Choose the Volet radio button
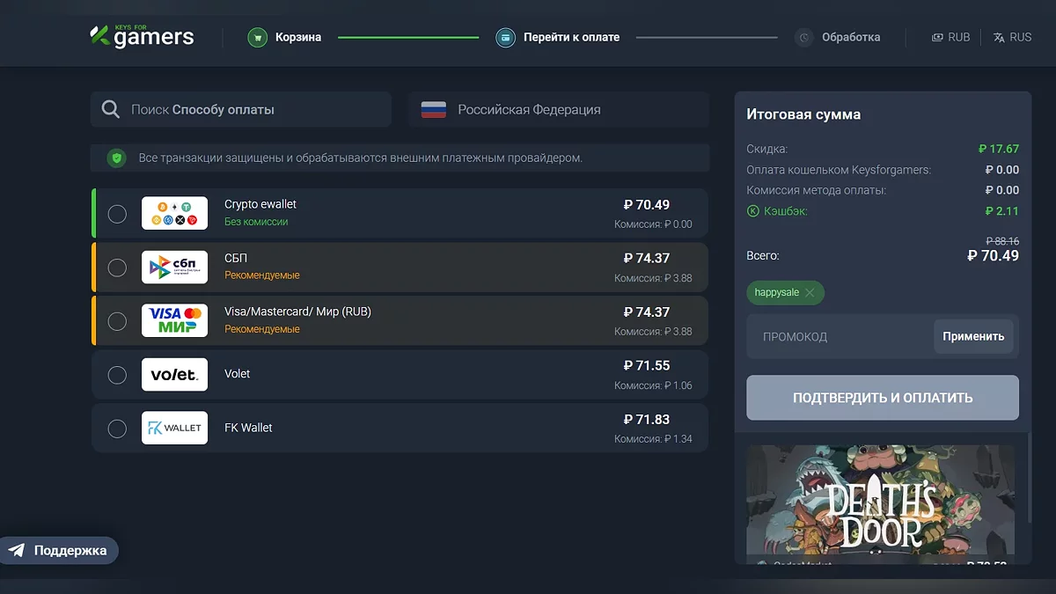The height and width of the screenshot is (594, 1056). point(117,375)
